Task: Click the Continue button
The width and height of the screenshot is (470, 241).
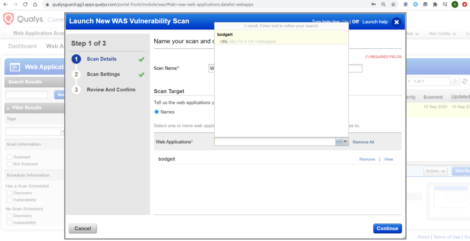Action: (x=387, y=229)
